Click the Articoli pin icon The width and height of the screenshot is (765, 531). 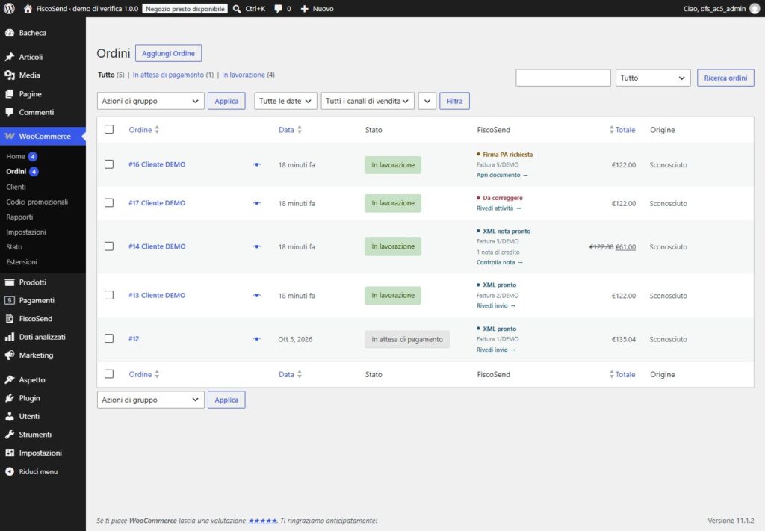(9, 57)
